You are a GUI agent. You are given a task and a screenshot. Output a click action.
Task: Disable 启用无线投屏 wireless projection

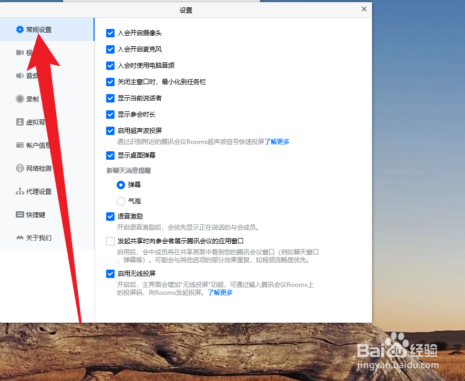[x=110, y=273]
